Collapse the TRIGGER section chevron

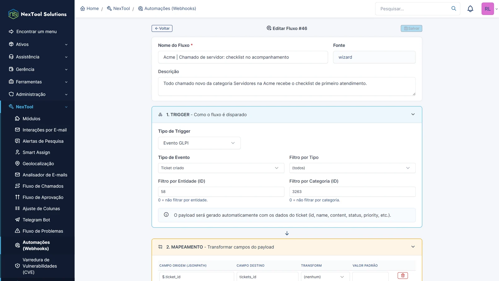click(x=413, y=114)
